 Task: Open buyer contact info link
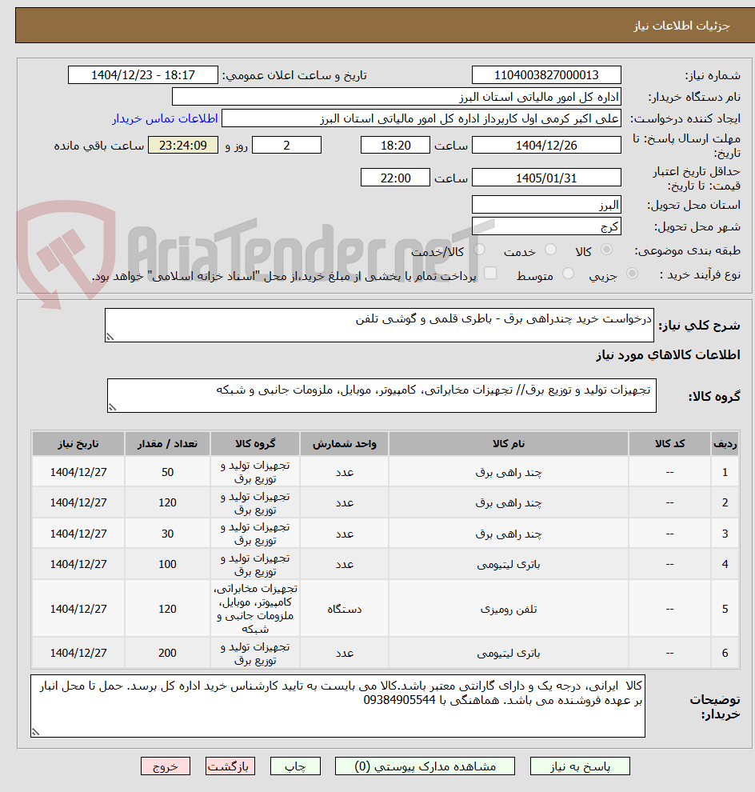(165, 118)
